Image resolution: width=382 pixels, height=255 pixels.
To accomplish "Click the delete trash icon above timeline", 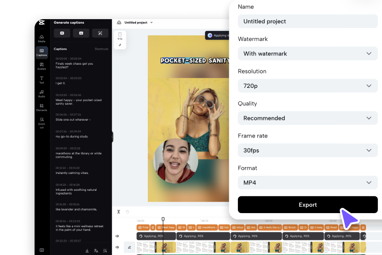I will (127, 212).
